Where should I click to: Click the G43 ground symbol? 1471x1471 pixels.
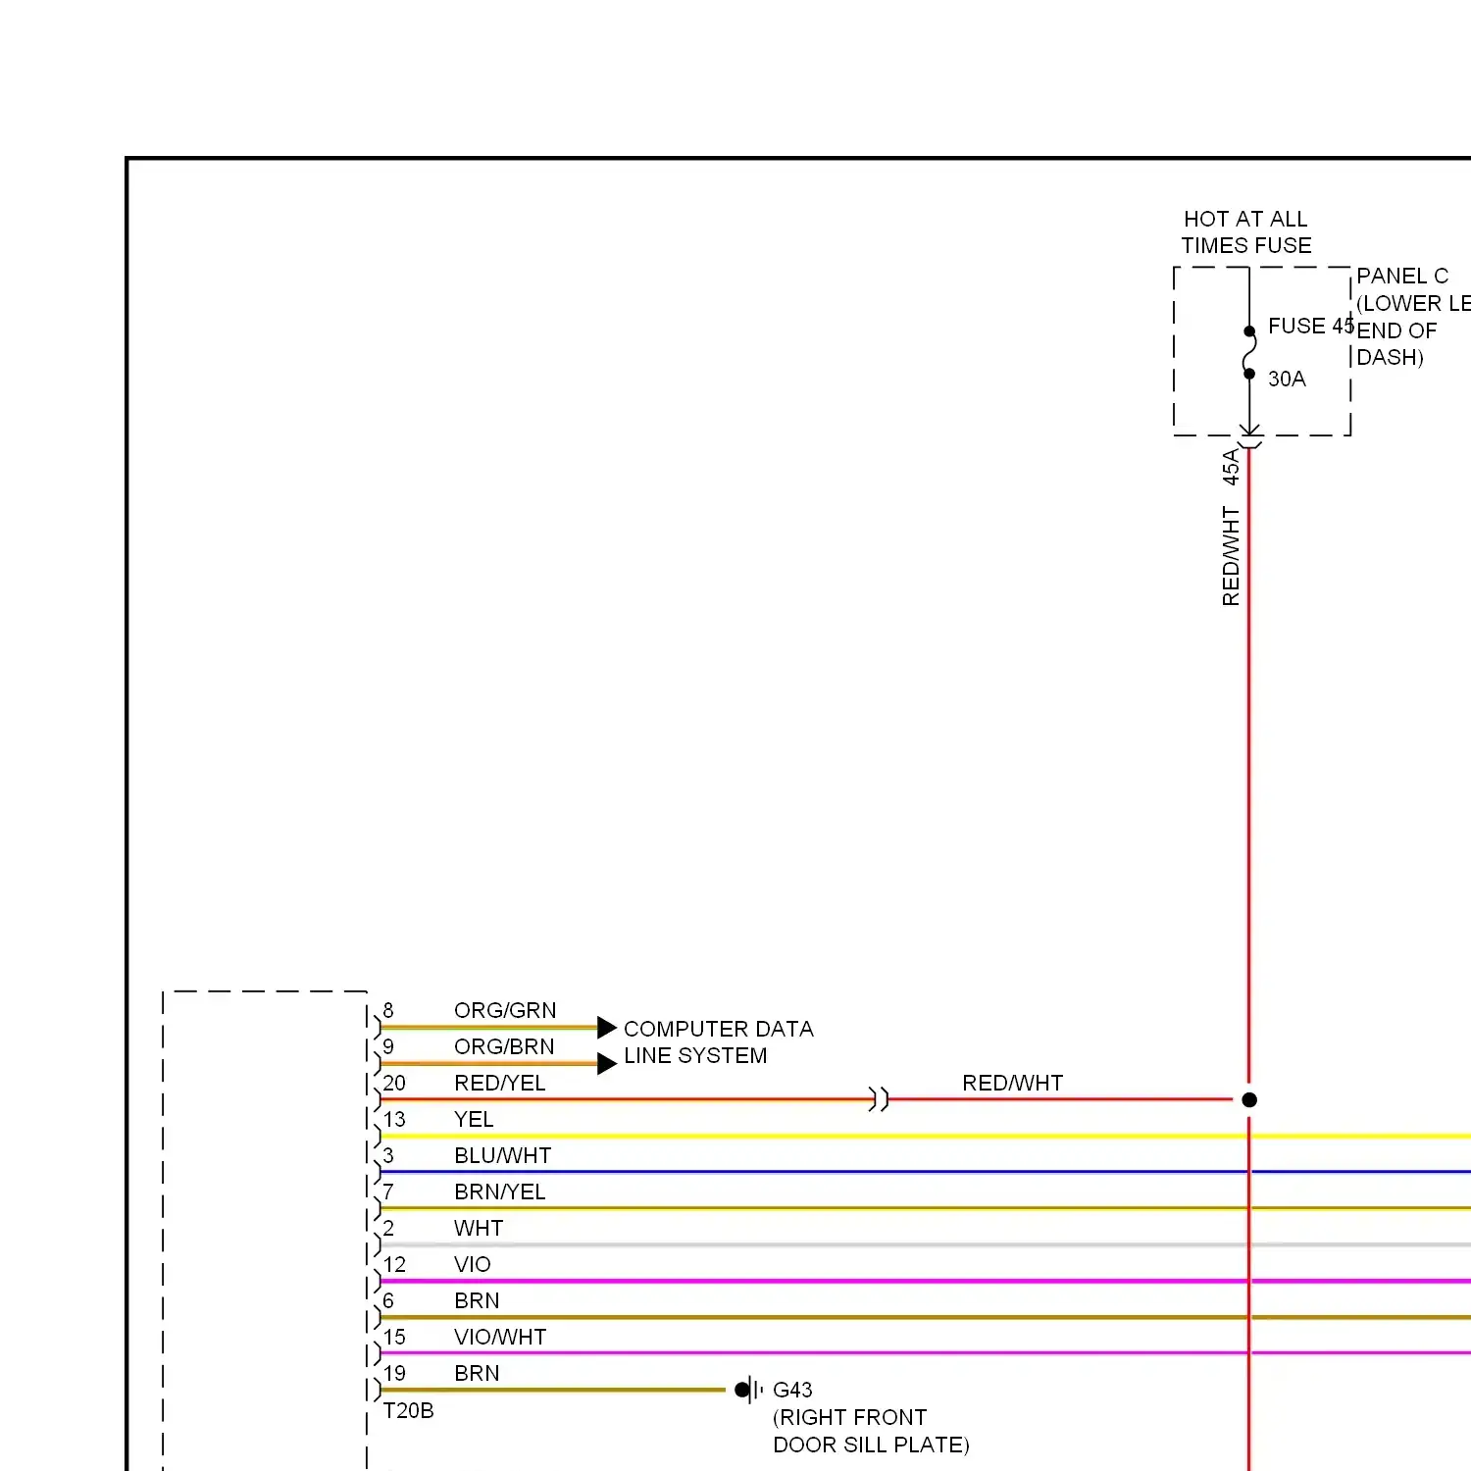click(x=749, y=1390)
